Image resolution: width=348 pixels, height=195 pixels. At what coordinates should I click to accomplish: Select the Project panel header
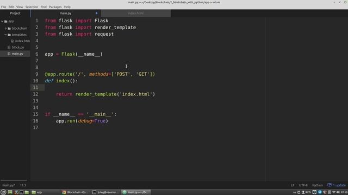[x=15, y=13]
